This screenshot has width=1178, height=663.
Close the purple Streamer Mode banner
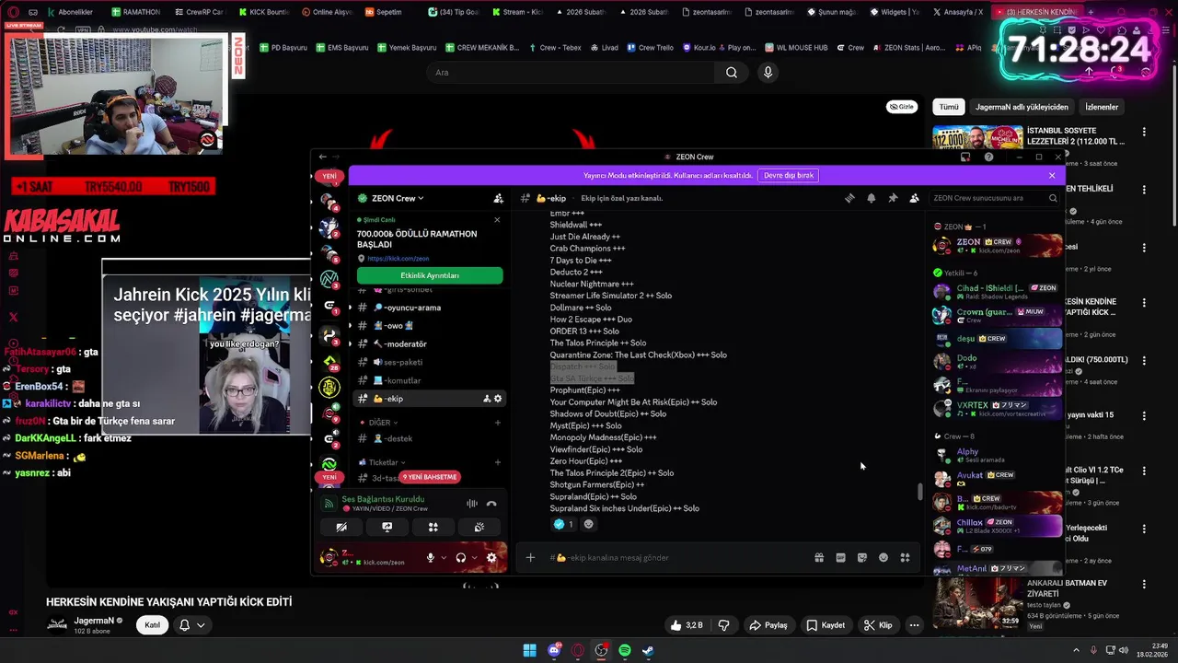click(x=1052, y=175)
